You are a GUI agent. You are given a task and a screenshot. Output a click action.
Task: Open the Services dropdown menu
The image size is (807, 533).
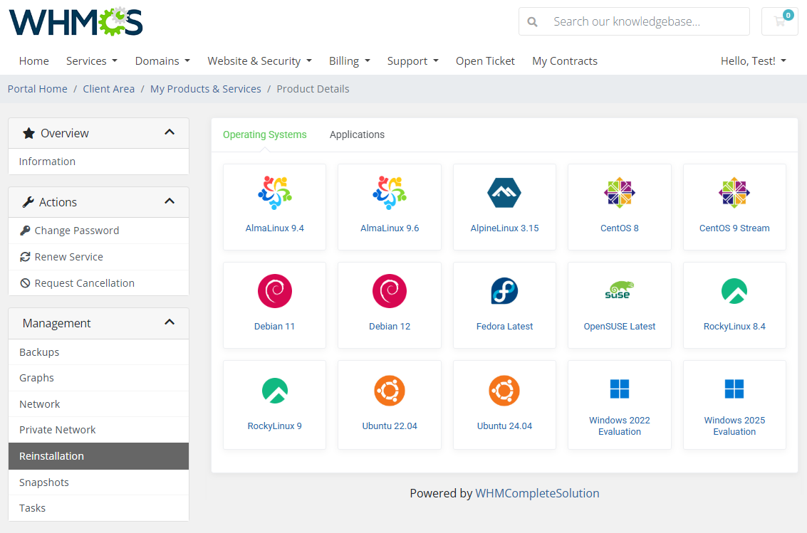92,61
